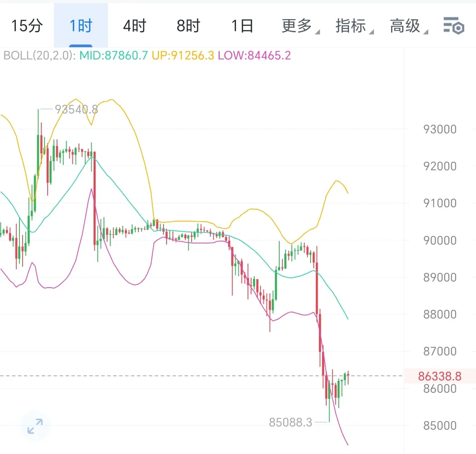Click the current price label 86338.8

coord(440,376)
